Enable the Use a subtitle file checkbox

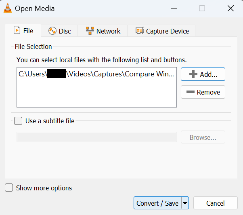[18, 121]
